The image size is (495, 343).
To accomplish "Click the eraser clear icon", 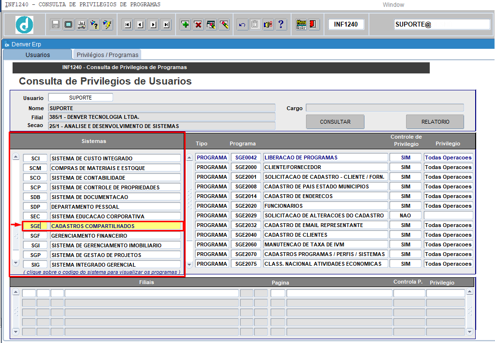I will [x=224, y=24].
